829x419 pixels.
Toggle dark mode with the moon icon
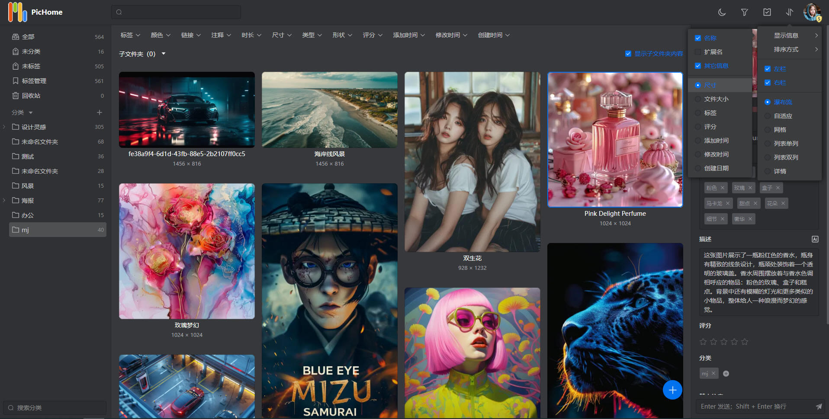(x=722, y=12)
